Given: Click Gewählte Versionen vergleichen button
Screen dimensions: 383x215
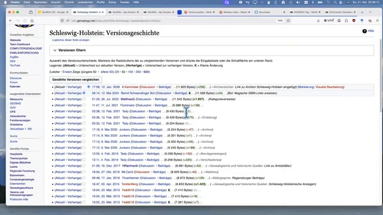Looking at the screenshot, I should [x=76, y=79].
